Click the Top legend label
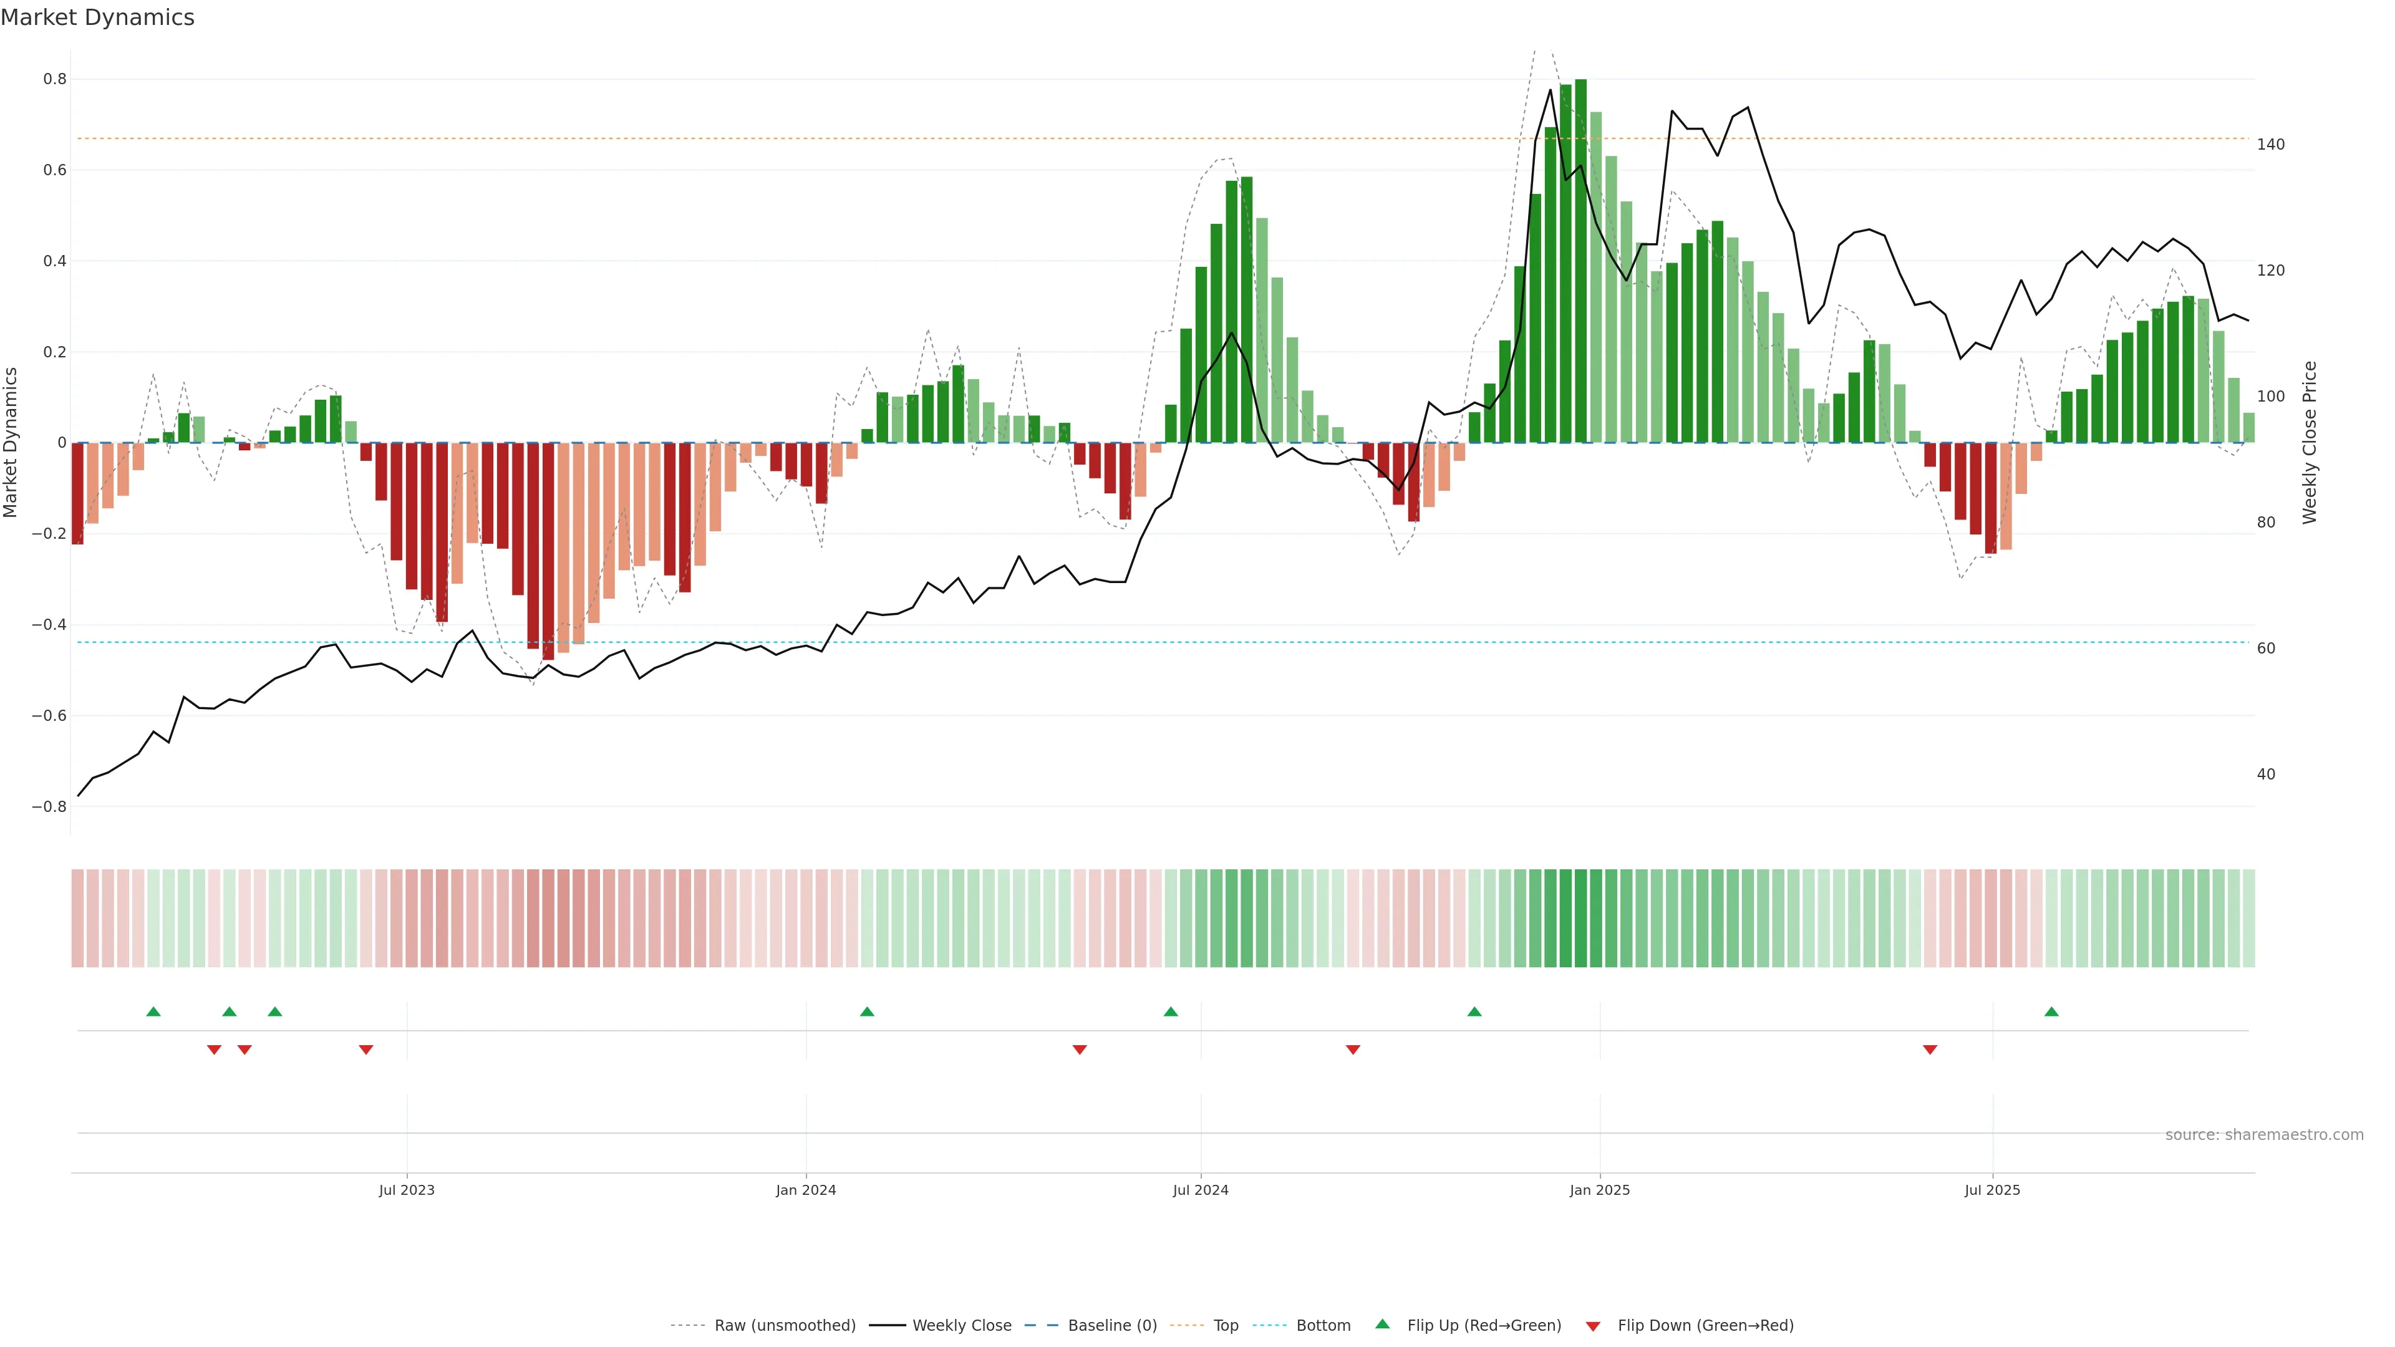 (x=1226, y=1326)
